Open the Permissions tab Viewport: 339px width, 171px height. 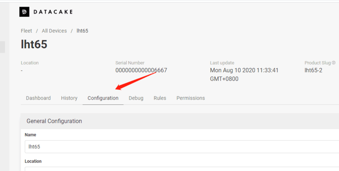coord(191,98)
